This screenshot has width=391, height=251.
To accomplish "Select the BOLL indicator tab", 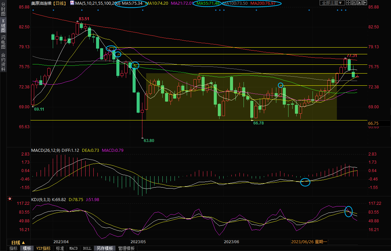I will click(87, 248).
